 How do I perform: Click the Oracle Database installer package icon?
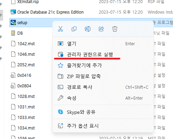13,12
